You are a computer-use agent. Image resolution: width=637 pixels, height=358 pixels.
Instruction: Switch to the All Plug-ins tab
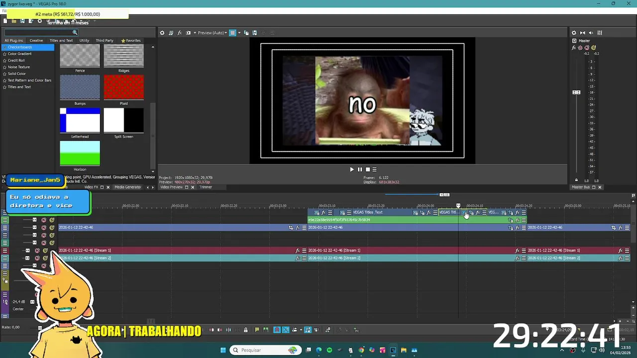point(13,40)
